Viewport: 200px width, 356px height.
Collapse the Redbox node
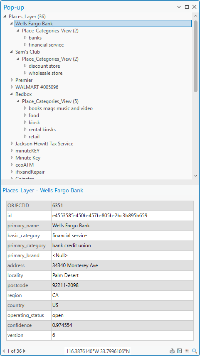12,94
